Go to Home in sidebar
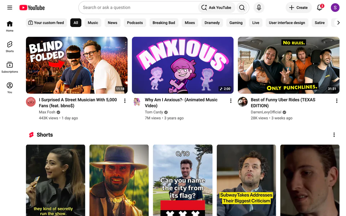 click(10, 26)
